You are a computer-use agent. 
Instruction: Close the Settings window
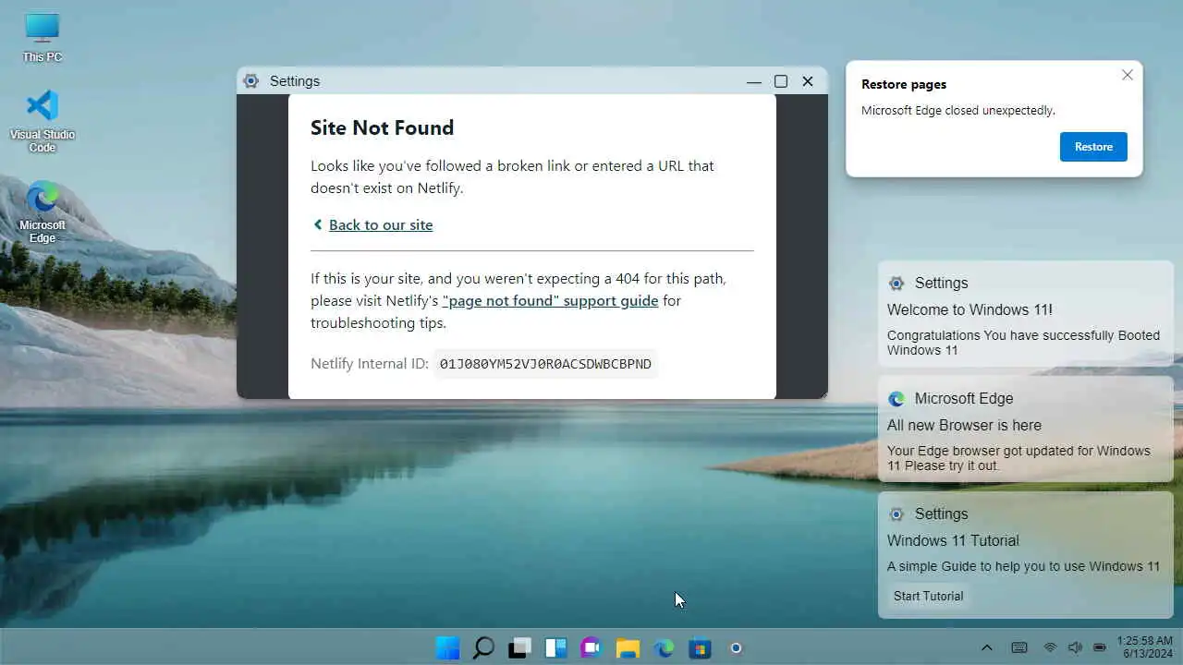coord(808,81)
